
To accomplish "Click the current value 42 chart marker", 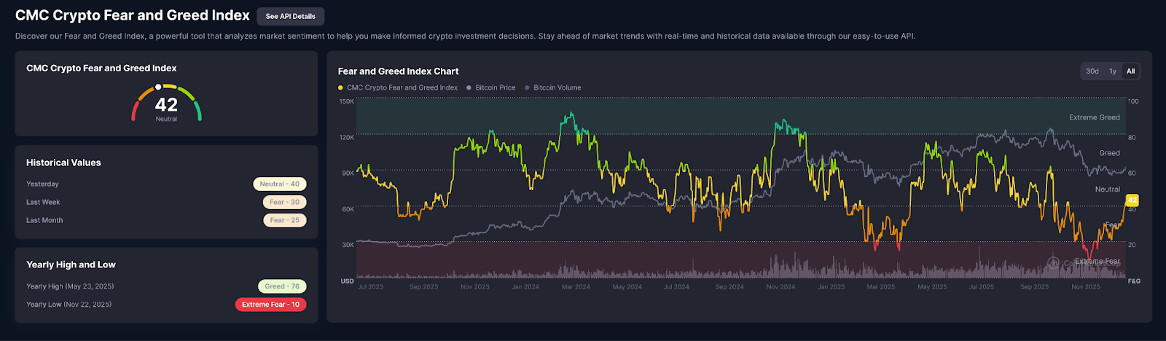I will pos(1132,200).
